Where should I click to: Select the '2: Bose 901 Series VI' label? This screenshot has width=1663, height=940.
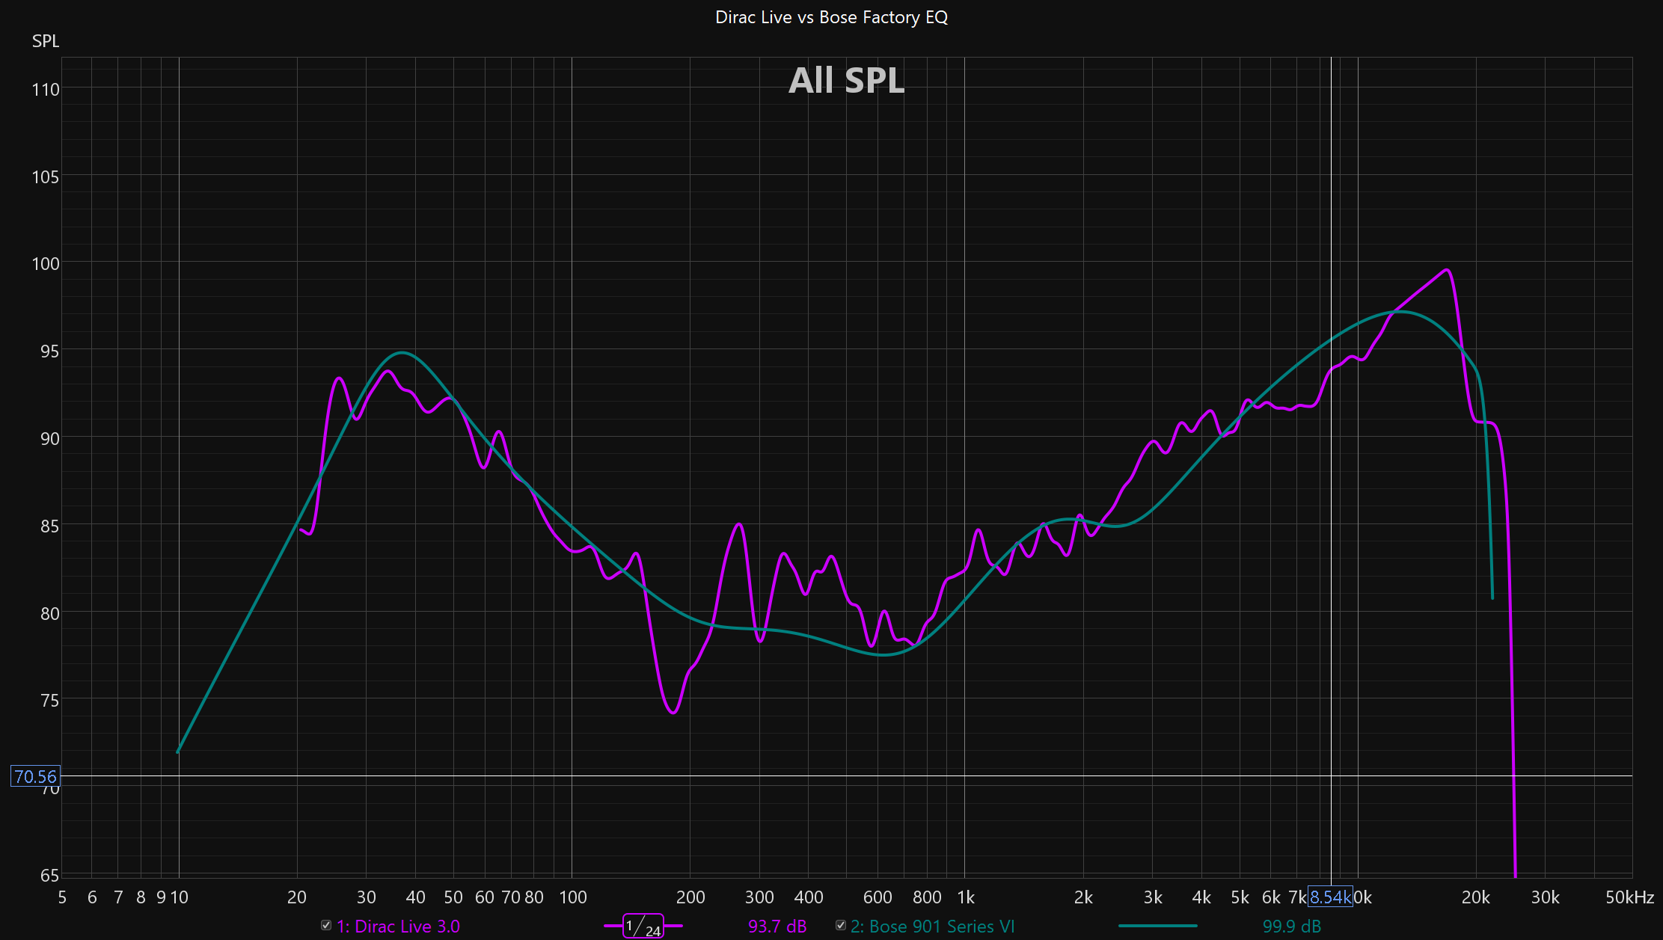click(932, 927)
